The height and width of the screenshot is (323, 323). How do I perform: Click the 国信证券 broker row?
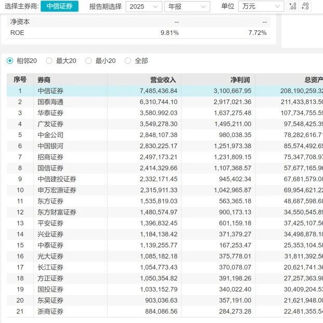point(165,168)
